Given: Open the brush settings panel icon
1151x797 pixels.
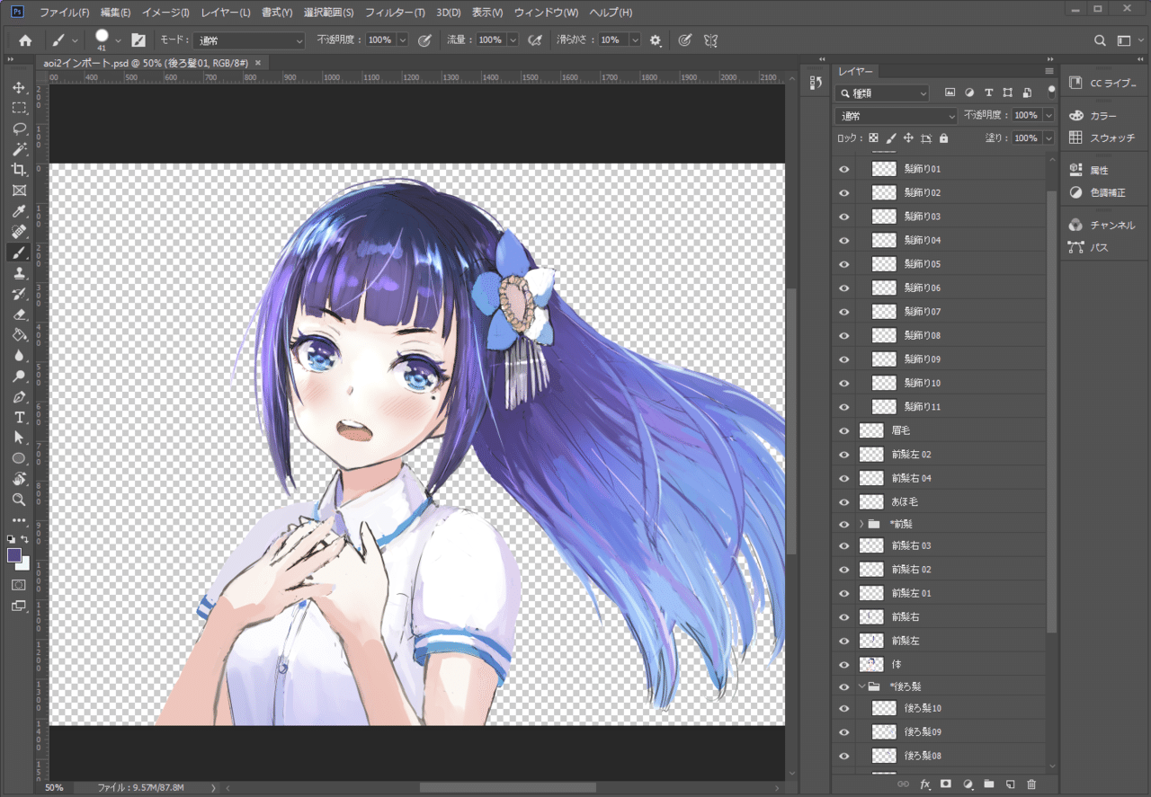Looking at the screenshot, I should click(138, 40).
